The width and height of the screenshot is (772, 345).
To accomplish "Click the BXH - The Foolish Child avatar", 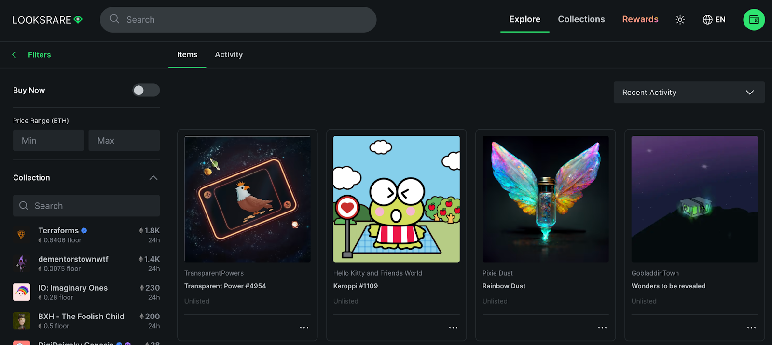I will click(x=21, y=320).
